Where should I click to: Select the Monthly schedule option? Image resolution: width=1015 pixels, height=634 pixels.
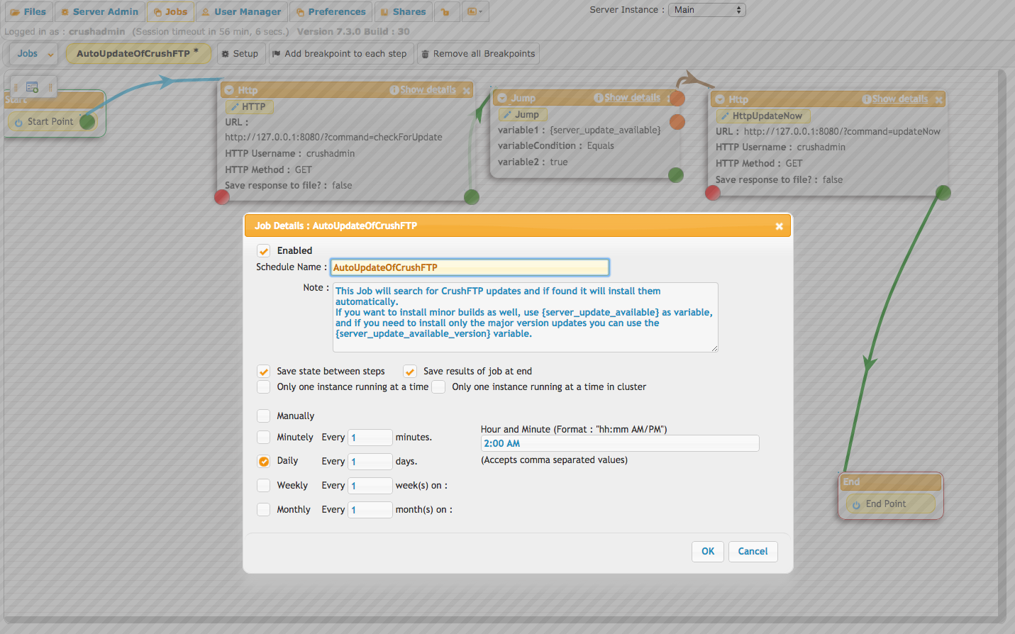click(264, 510)
